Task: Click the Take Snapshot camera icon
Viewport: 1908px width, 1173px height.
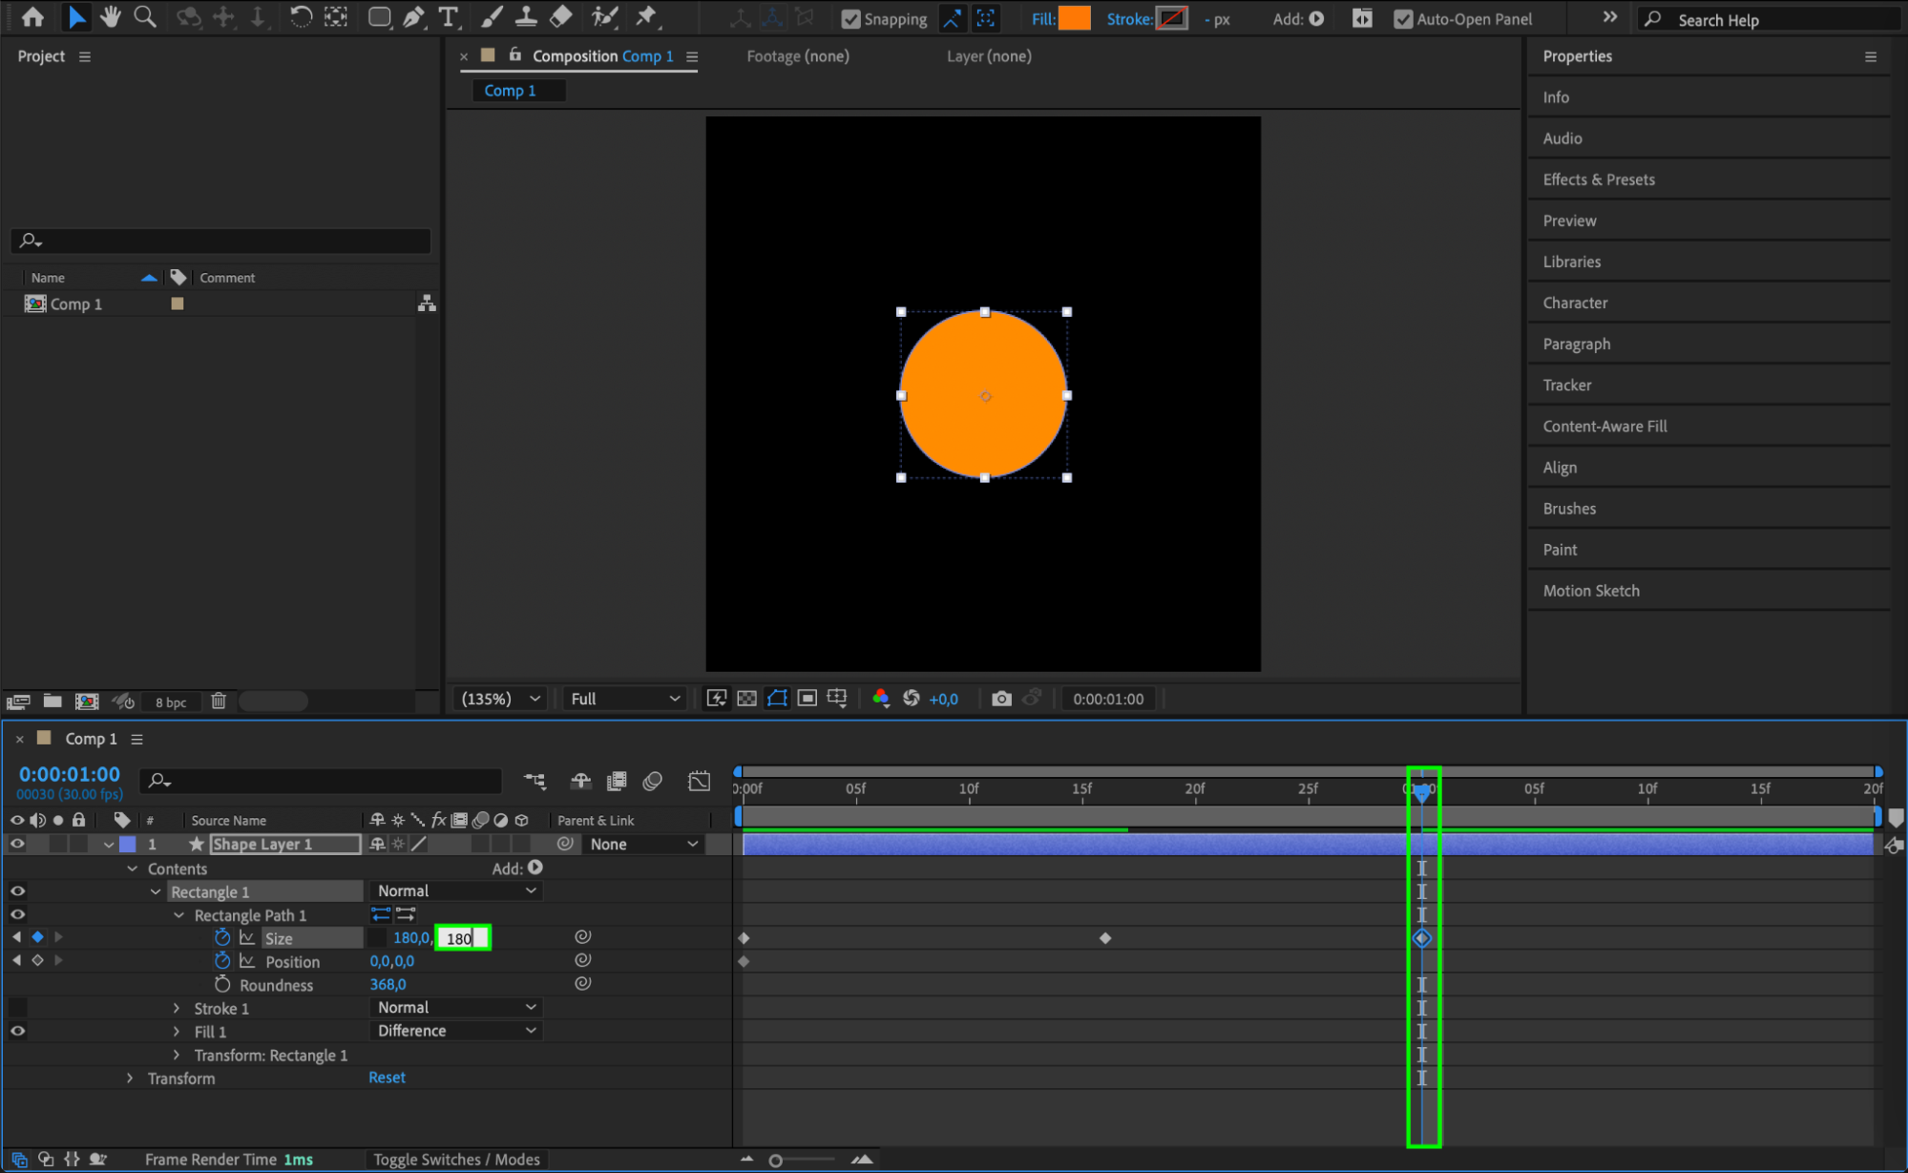Action: coord(1000,699)
